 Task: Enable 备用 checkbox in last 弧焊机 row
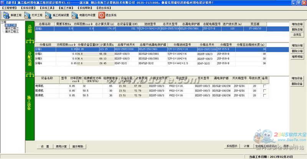point(264,95)
